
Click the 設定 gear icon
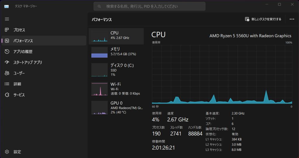click(x=7, y=152)
